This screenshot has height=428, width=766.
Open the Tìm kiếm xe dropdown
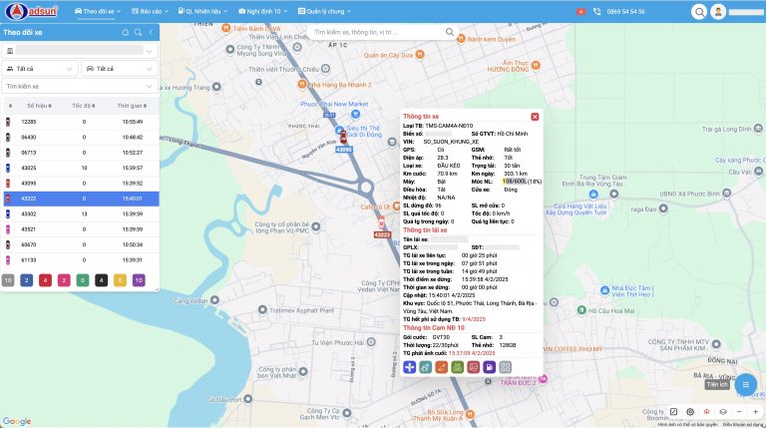point(80,87)
